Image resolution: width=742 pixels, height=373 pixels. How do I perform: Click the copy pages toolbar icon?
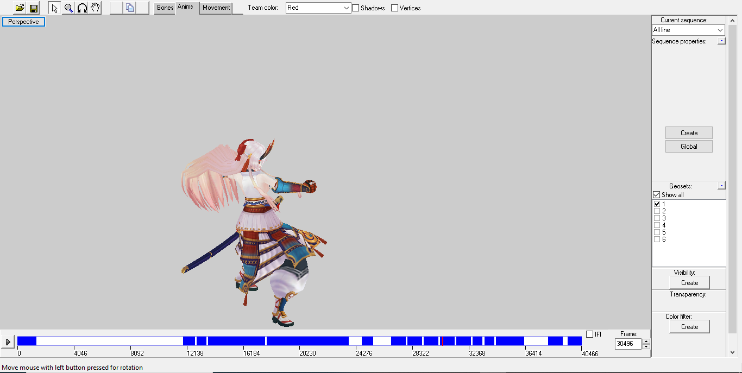[129, 8]
